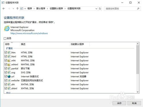Viewport: 143px width, 107px height.
Task: Expand breadcrumb chevron after 程序
Action: pyautogui.click(x=34, y=9)
